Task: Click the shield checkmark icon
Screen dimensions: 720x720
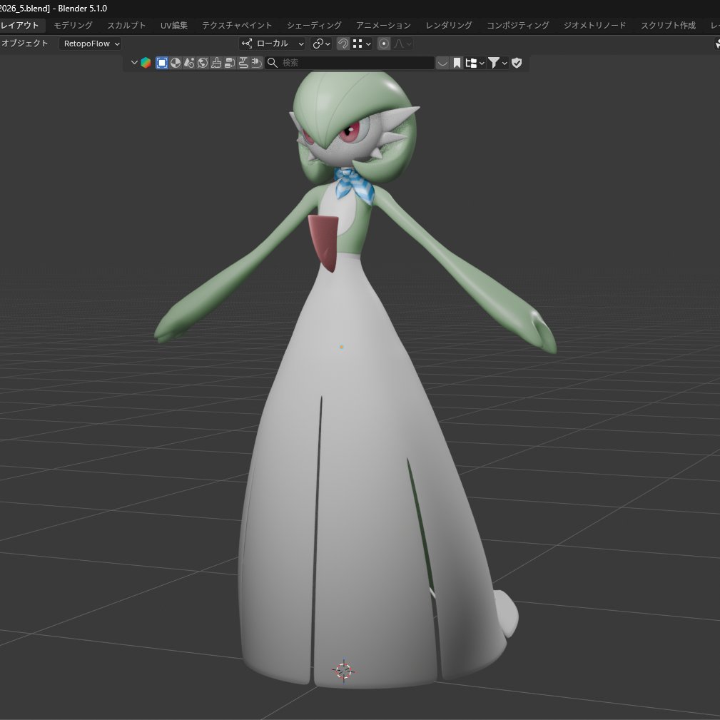Action: click(517, 63)
